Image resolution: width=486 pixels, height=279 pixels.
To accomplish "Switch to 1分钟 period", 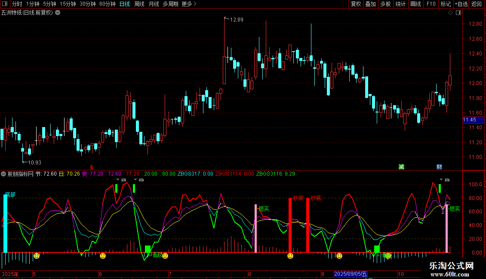I will [x=33, y=4].
